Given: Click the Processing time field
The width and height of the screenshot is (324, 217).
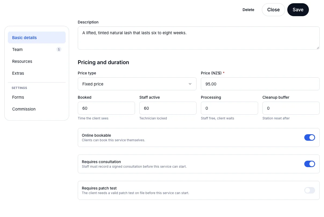Looking at the screenshot, I should coord(229,108).
